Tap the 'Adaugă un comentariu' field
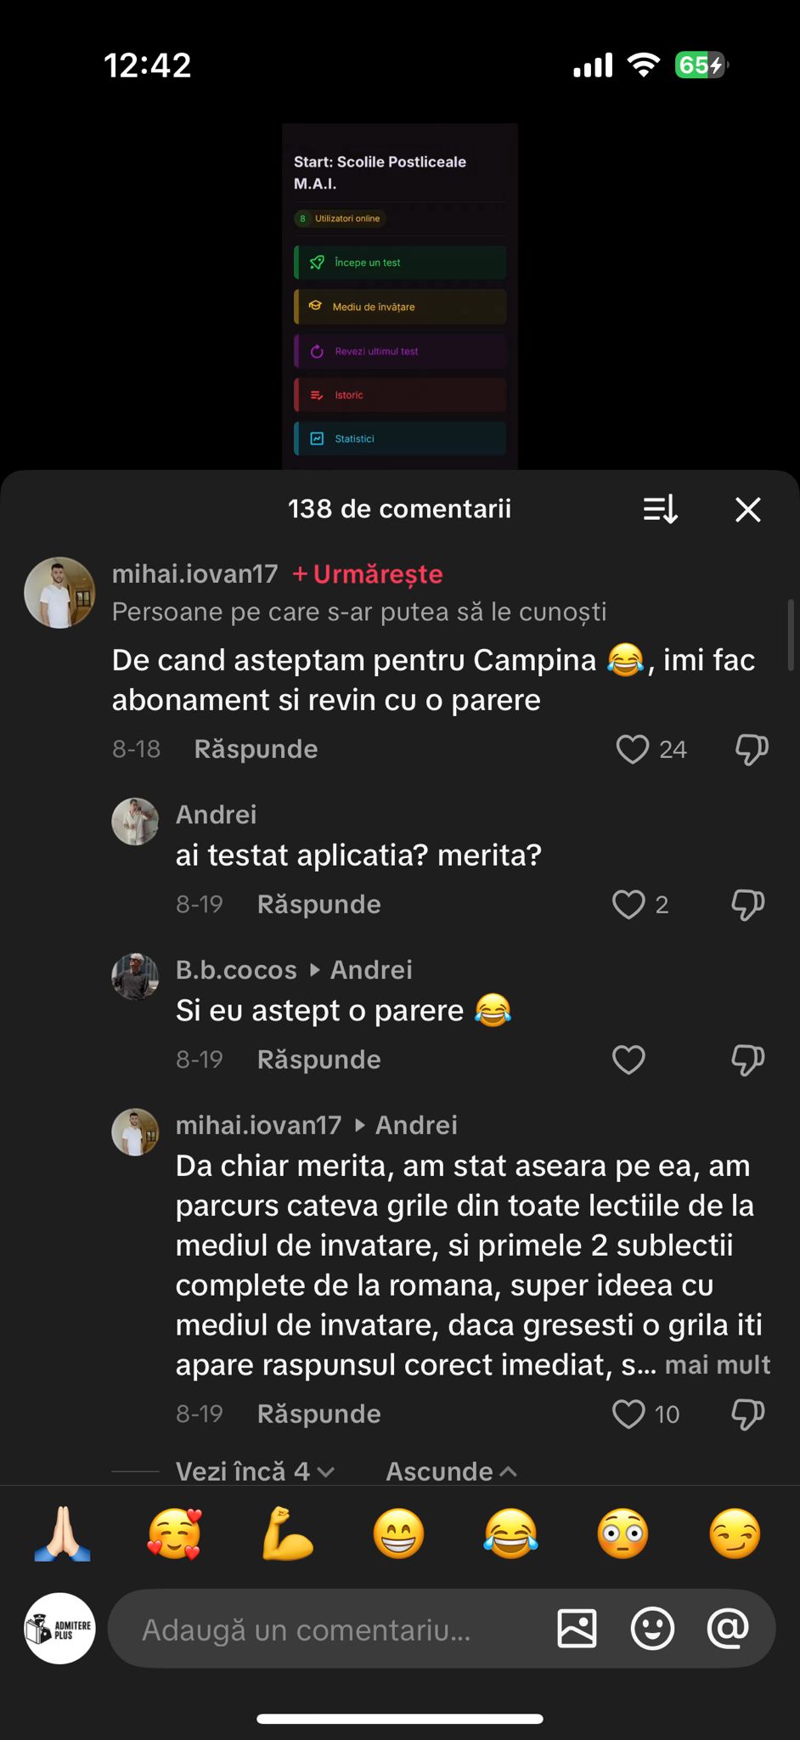This screenshot has width=800, height=1740. point(331,1629)
